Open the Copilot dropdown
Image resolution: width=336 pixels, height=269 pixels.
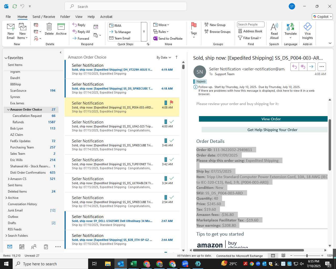tap(322, 17)
